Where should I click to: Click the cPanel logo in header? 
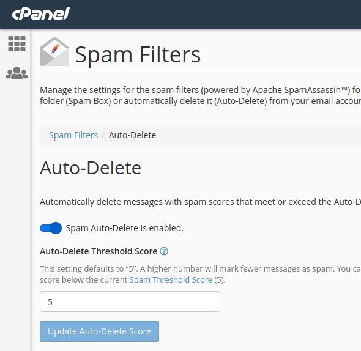(41, 13)
